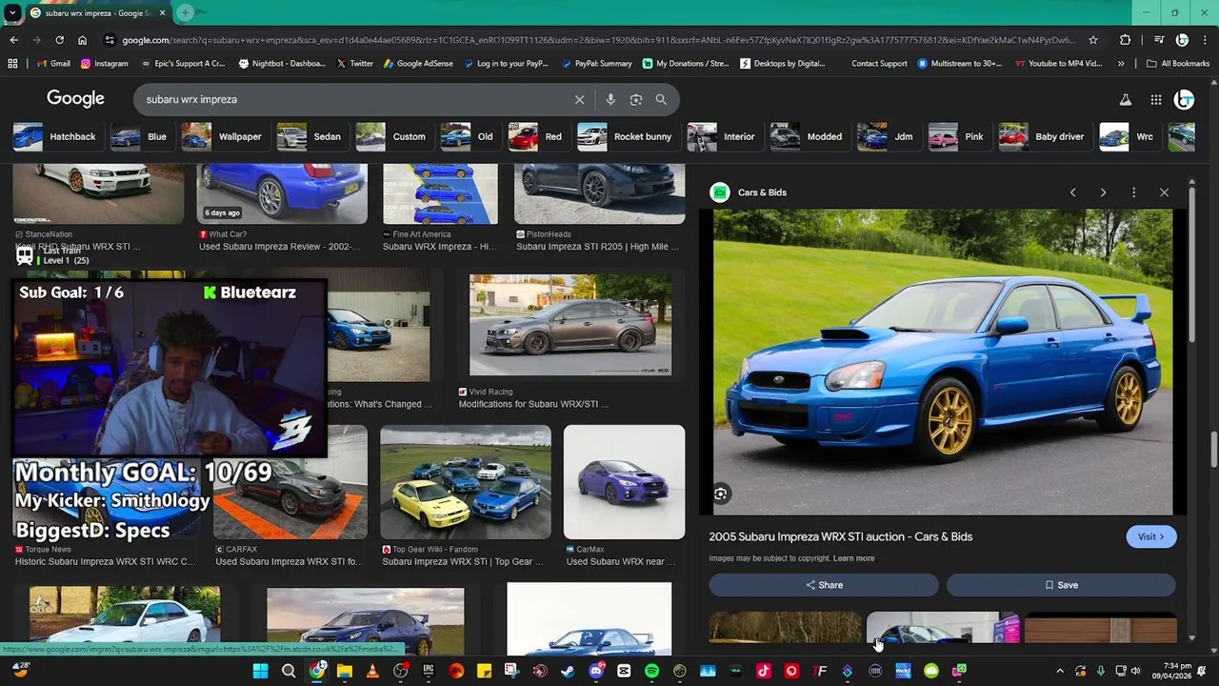1219x686 pixels.
Task: Open Discord from the taskbar
Action: pyautogui.click(x=596, y=671)
